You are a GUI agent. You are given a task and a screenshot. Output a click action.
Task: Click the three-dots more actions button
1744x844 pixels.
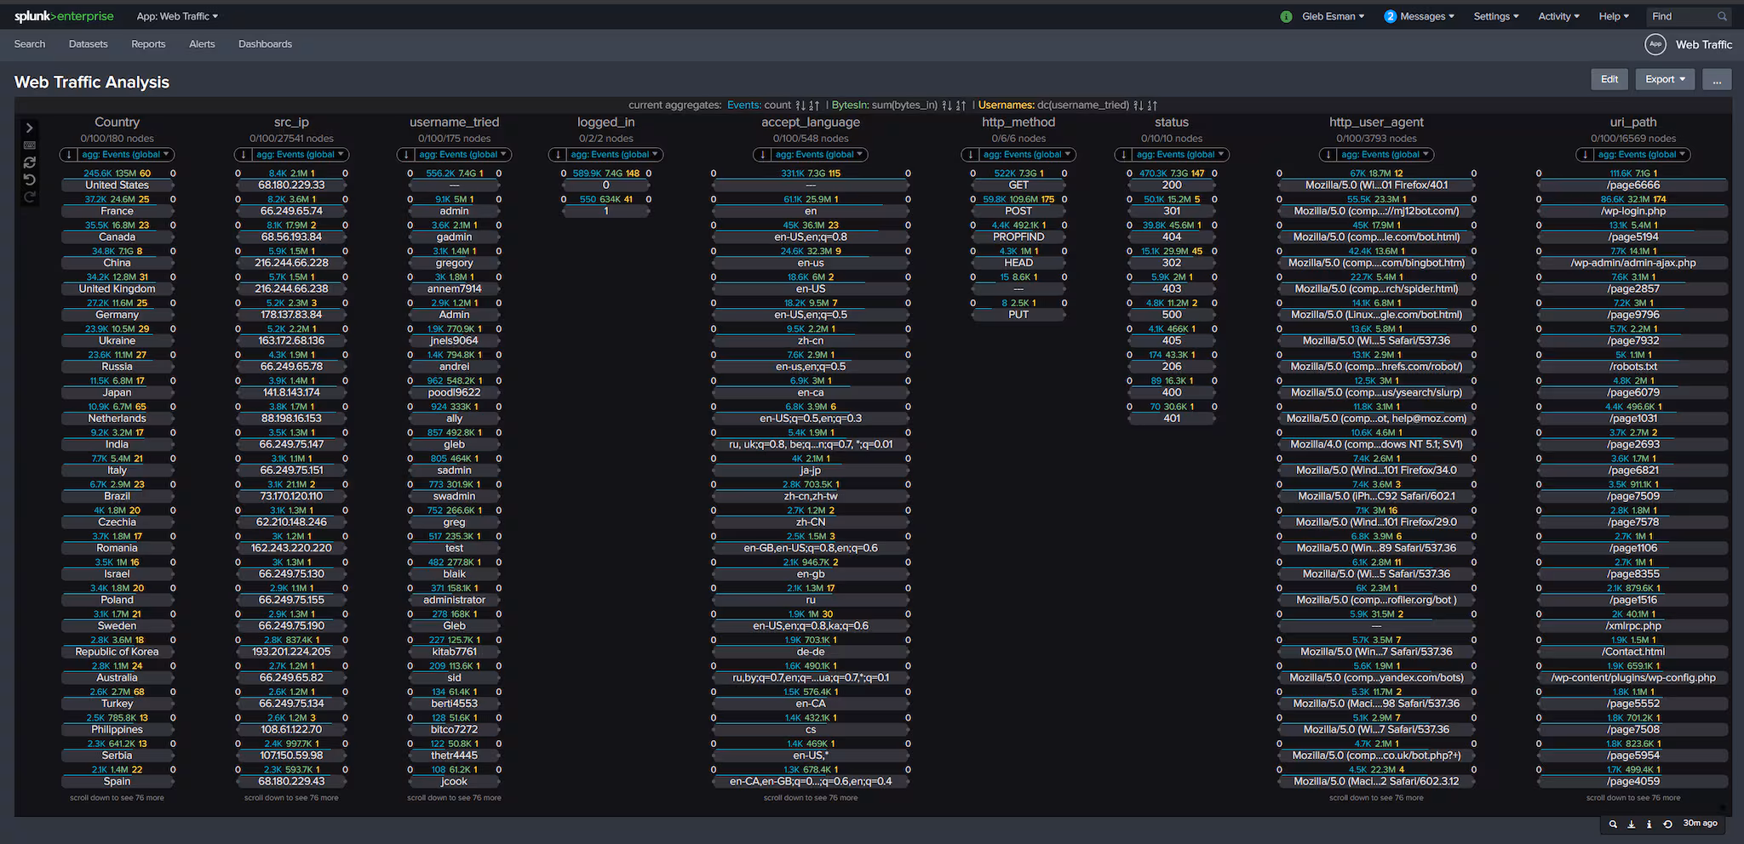[x=1717, y=79]
